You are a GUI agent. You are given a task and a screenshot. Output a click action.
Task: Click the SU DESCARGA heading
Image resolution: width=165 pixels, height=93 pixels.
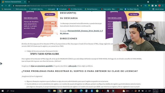pyautogui.click(x=69, y=18)
